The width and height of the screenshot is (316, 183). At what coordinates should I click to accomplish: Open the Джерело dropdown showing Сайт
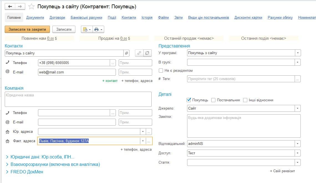298,108
